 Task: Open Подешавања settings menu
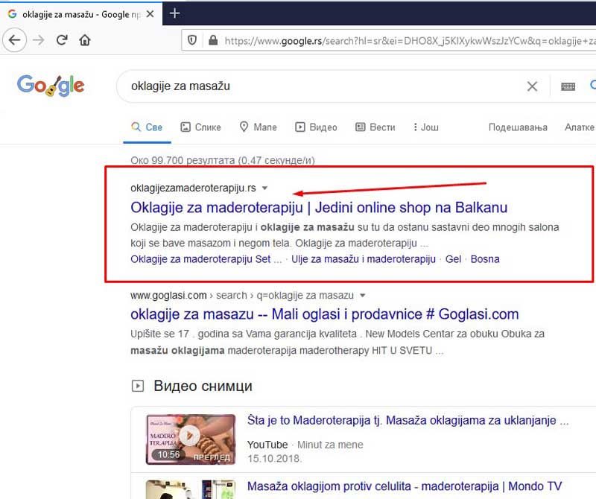(x=518, y=127)
